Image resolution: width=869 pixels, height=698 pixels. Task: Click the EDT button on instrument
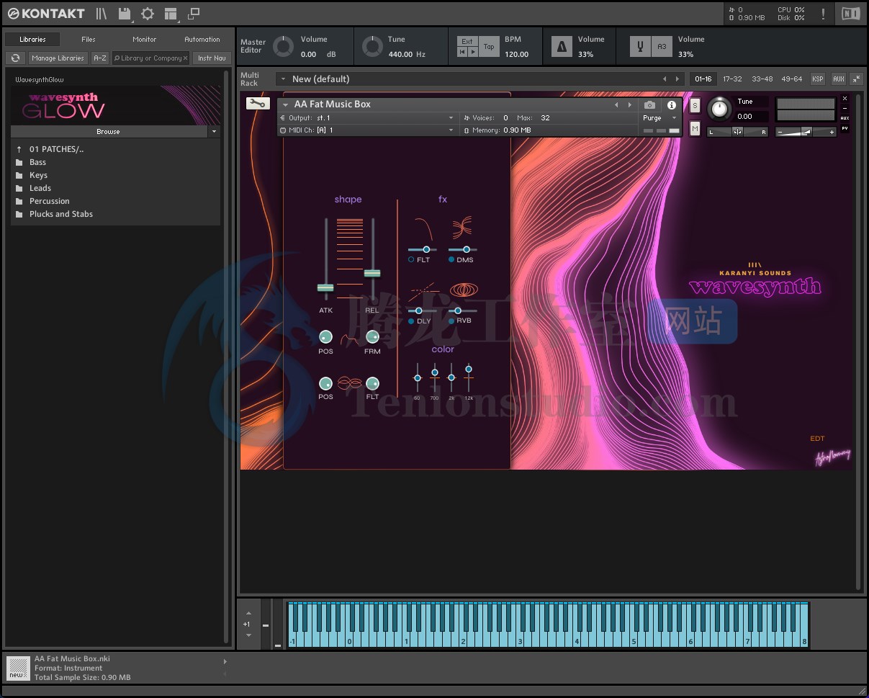[817, 439]
